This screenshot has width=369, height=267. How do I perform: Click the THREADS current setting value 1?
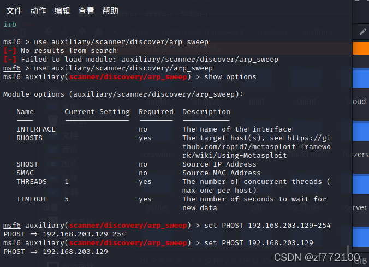coord(67,181)
